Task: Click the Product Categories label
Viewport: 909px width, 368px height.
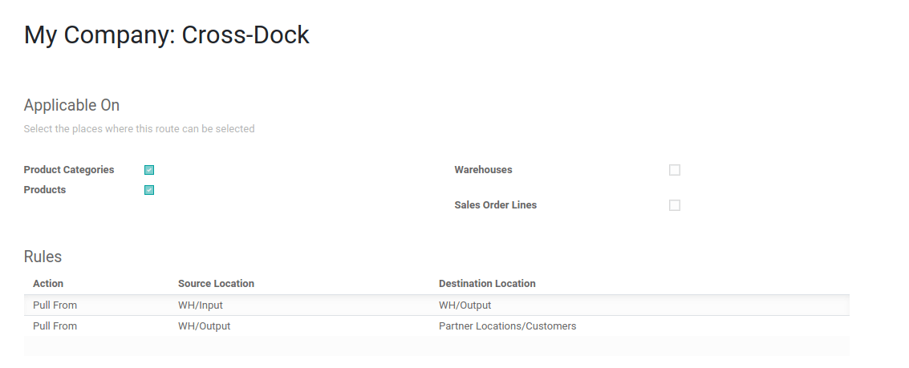Action: 69,170
